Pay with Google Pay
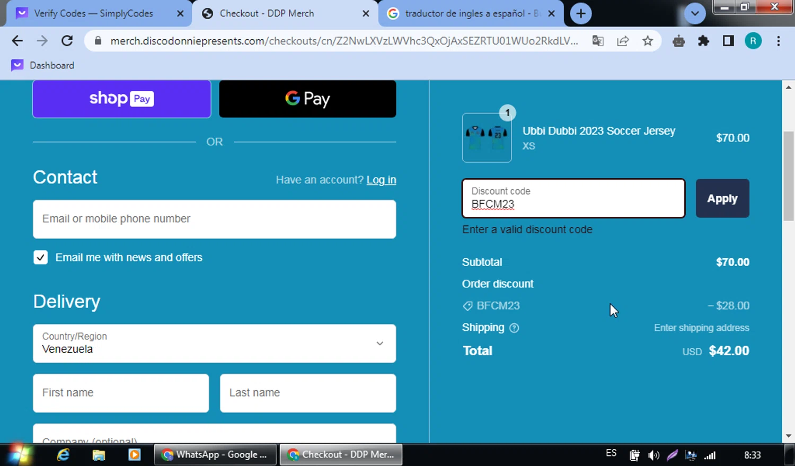Image resolution: width=795 pixels, height=466 pixels. (307, 99)
